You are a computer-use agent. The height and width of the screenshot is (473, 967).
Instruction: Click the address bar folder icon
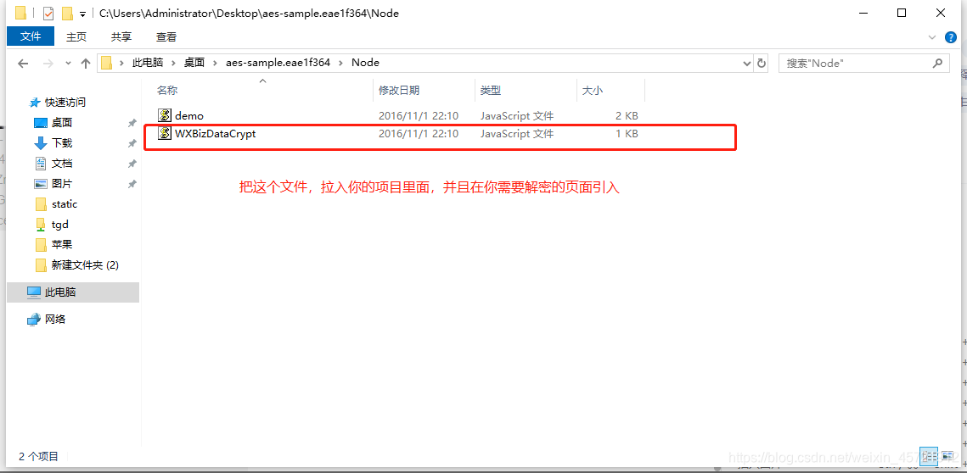[107, 63]
